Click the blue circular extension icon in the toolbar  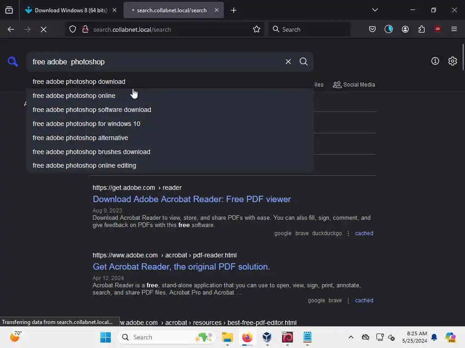click(389, 29)
